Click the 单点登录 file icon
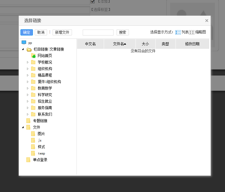The image size is (225, 192). coord(28,160)
